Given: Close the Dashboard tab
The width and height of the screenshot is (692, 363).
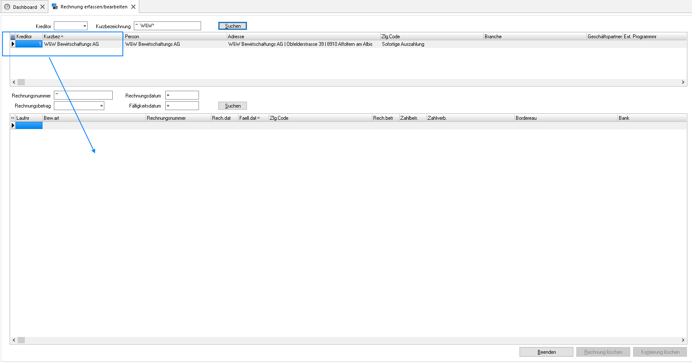Looking at the screenshot, I should (x=42, y=7).
